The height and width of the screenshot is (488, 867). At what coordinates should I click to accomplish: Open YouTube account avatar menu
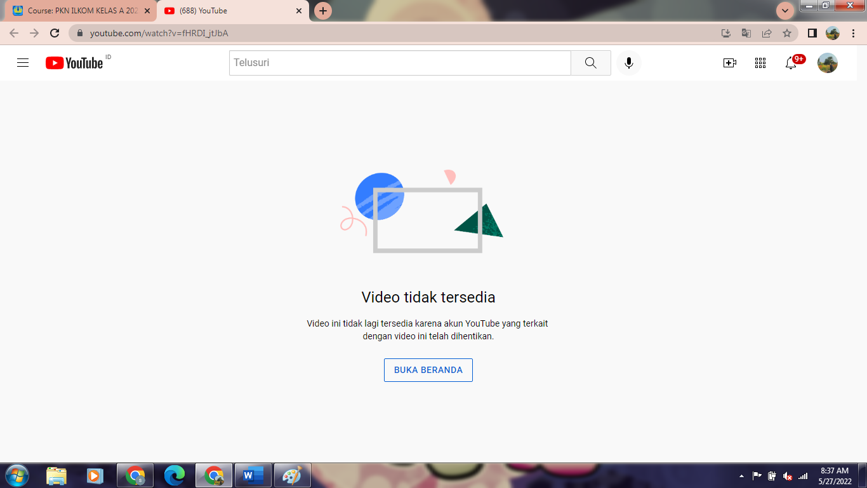click(x=827, y=63)
